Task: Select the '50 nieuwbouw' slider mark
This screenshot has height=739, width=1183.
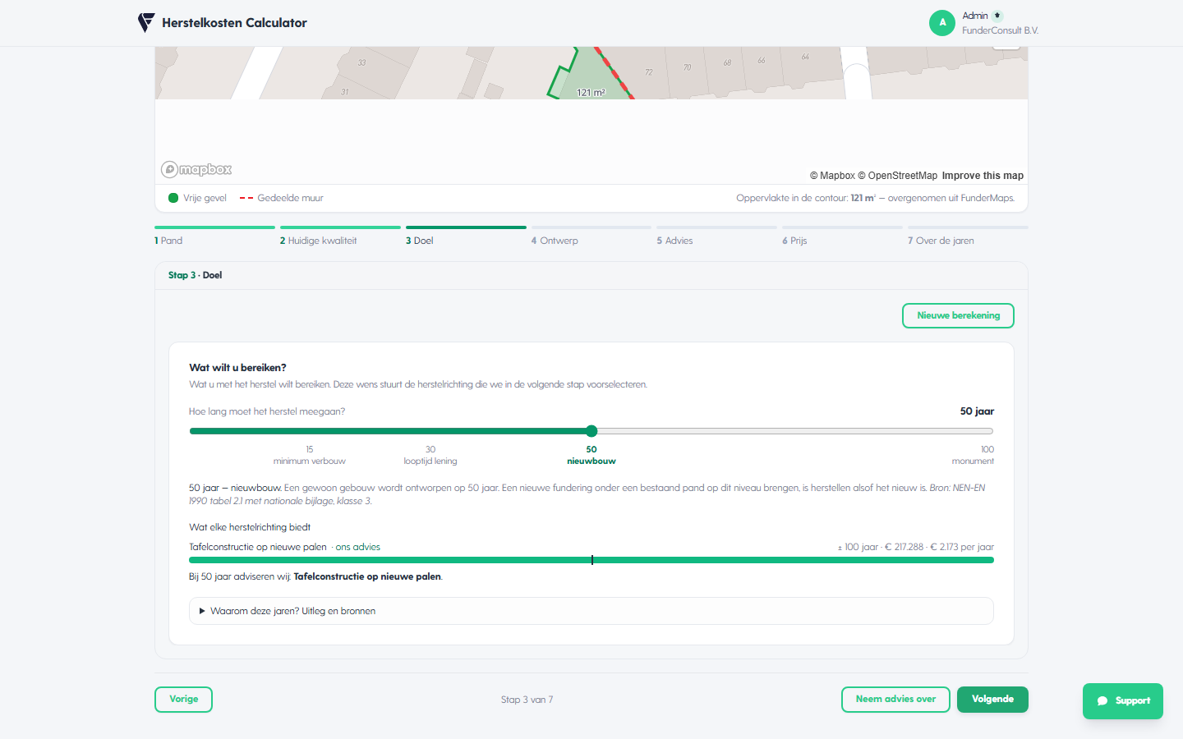Action: click(x=591, y=455)
